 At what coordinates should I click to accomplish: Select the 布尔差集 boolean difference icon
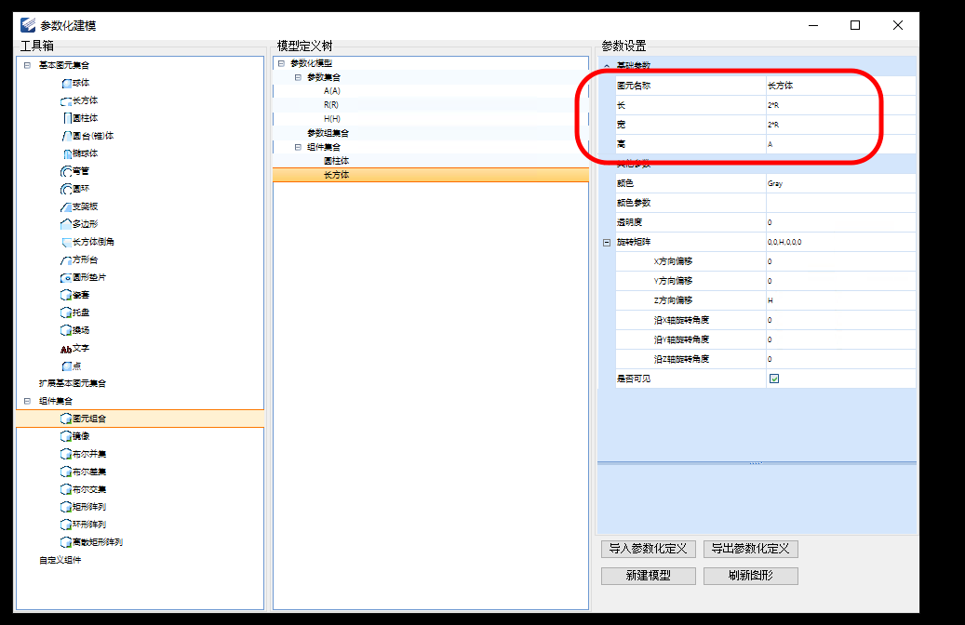[66, 472]
